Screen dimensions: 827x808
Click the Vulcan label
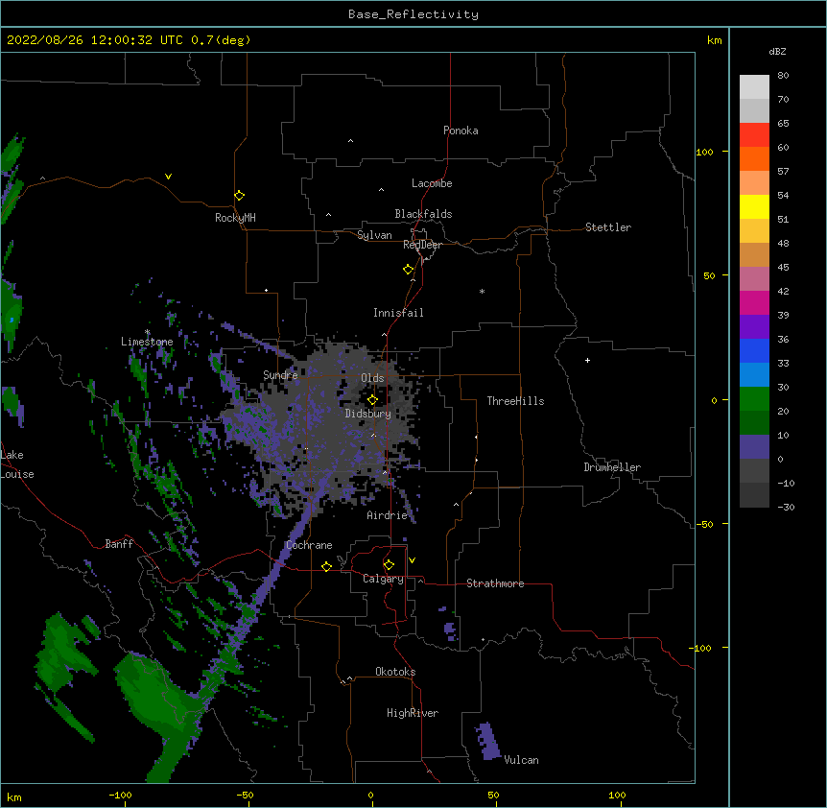(521, 760)
